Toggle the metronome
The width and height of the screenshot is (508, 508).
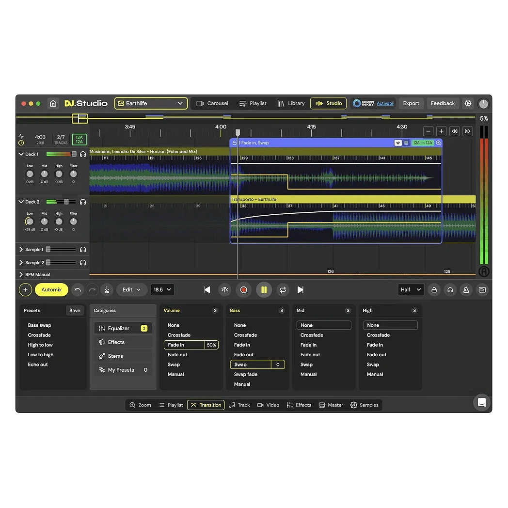[x=464, y=289]
